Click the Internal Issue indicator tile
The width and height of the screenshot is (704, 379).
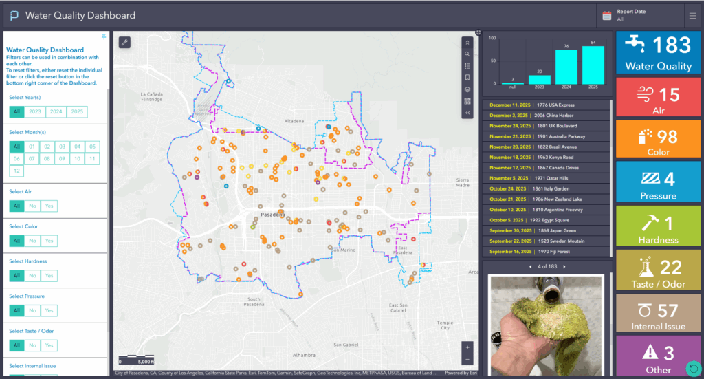tap(658, 313)
